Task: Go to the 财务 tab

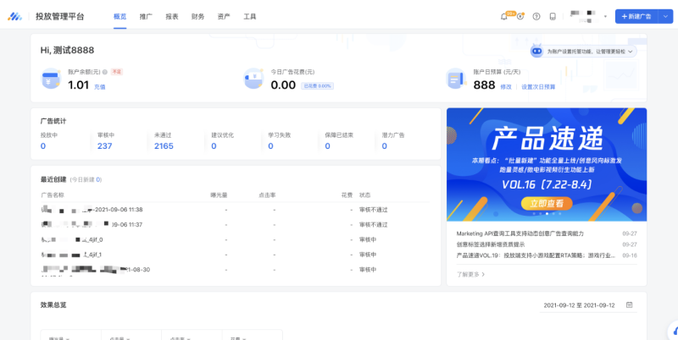Action: [197, 16]
